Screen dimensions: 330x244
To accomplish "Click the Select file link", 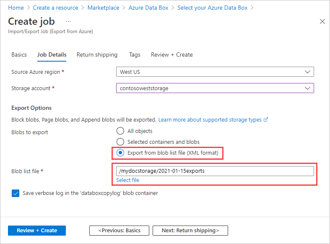I will tap(127, 180).
